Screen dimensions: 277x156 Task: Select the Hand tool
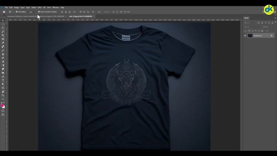(x=3, y=91)
